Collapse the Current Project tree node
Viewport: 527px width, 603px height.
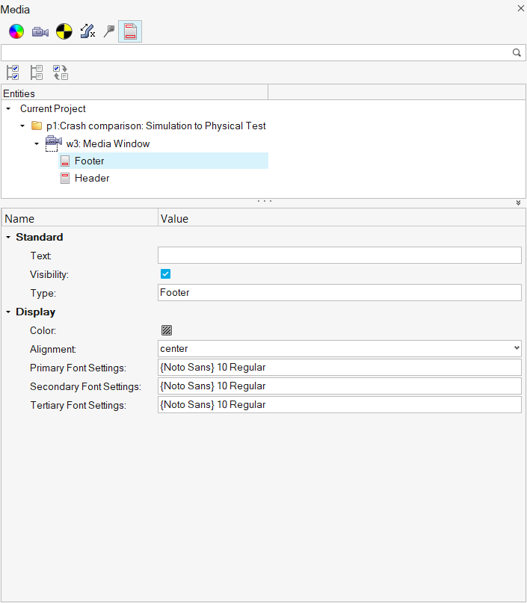pos(8,109)
